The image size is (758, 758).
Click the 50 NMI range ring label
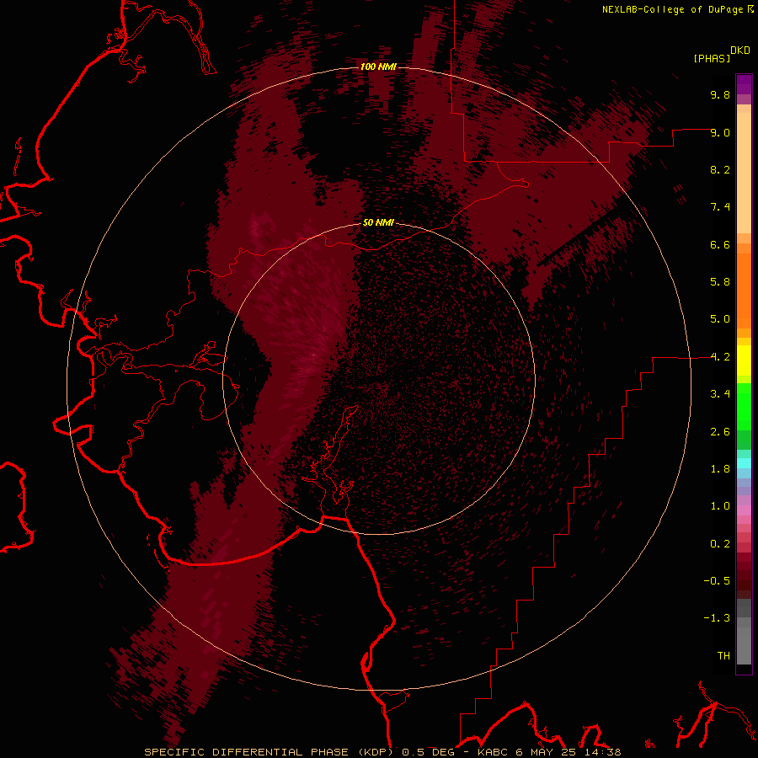pos(378,223)
